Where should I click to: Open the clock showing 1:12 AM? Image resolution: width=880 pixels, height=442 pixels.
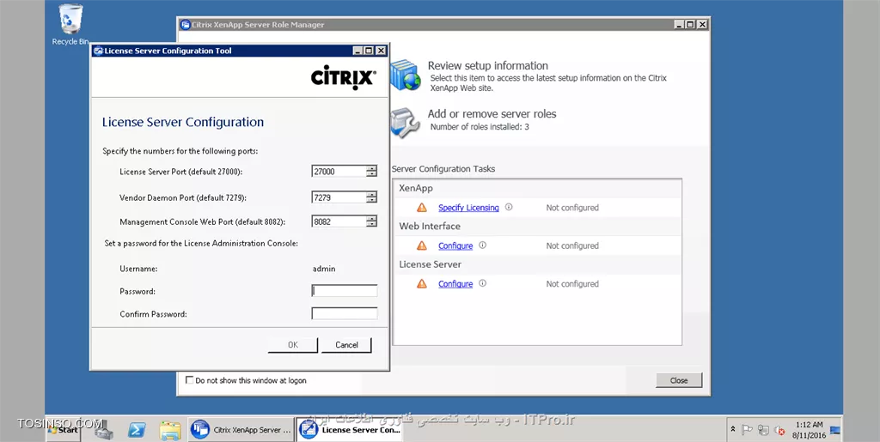click(809, 430)
